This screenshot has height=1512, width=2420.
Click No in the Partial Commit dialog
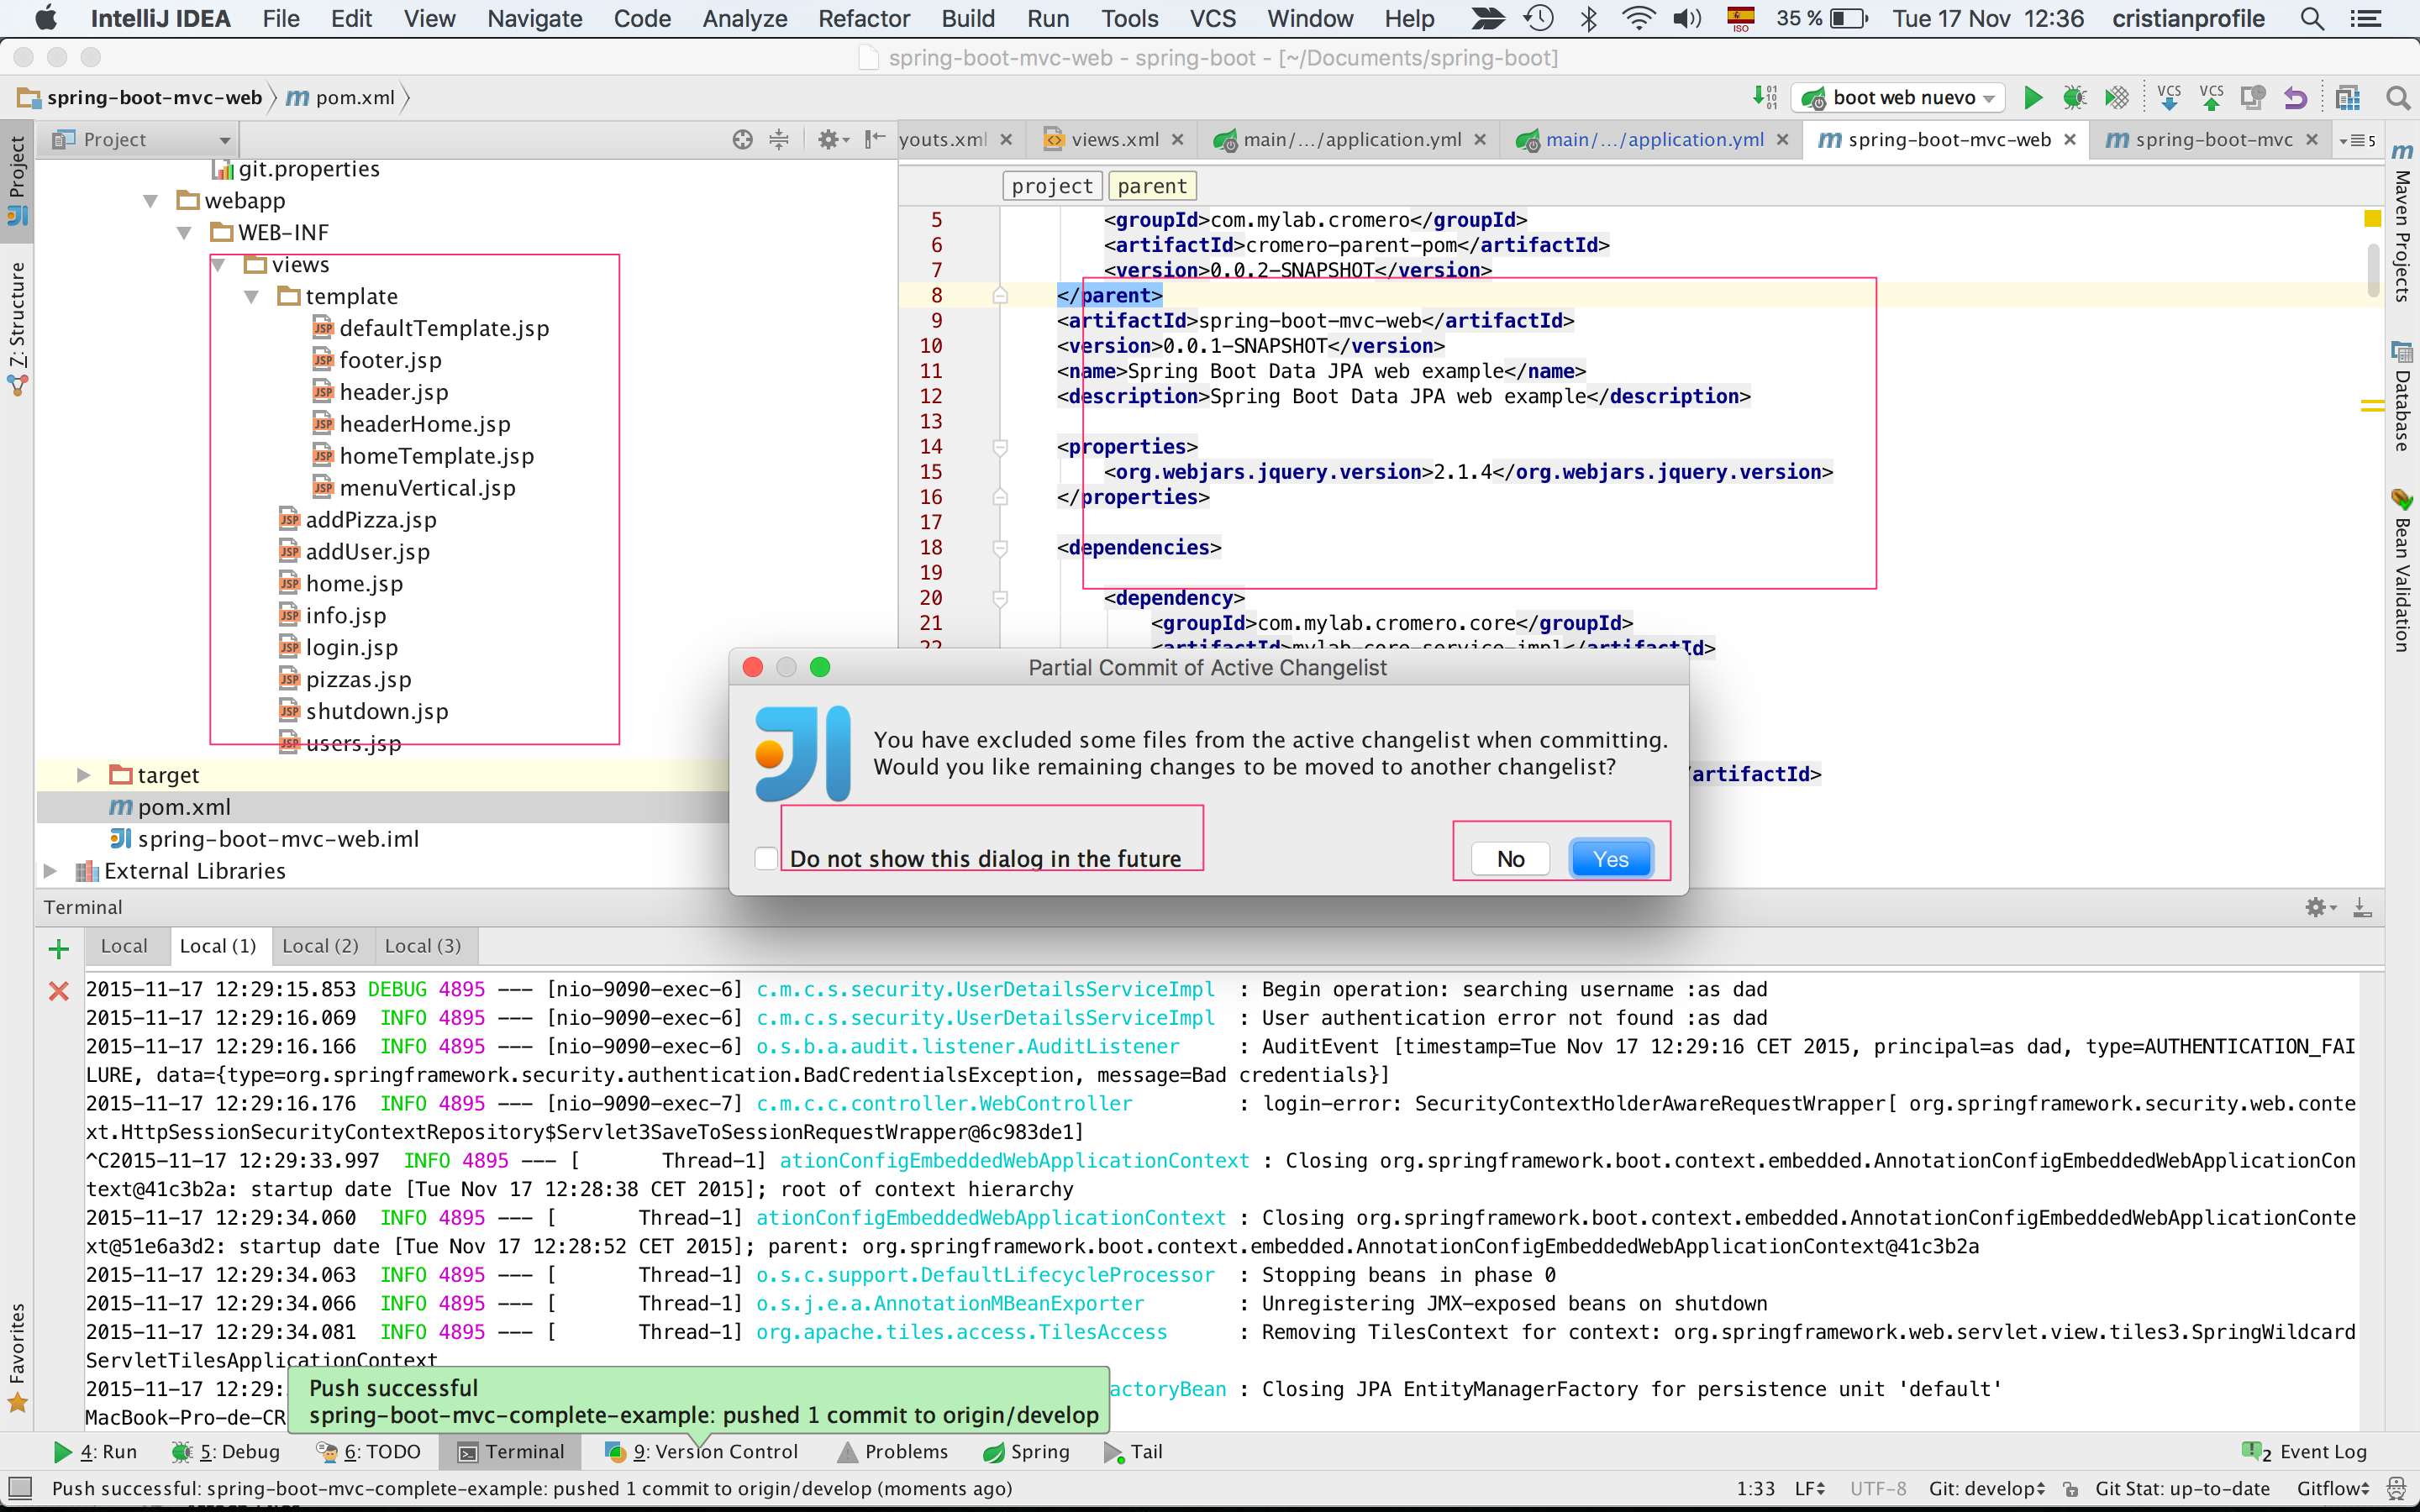pos(1510,857)
